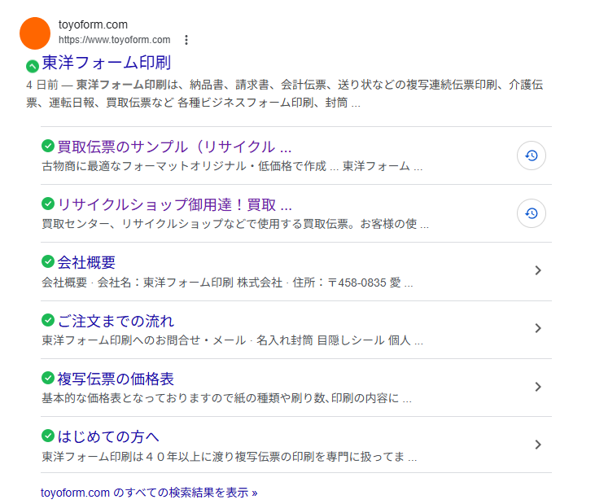This screenshot has width=595, height=504.
Task: Click the https://www.toyoform.com URL text
Action: coord(114,40)
